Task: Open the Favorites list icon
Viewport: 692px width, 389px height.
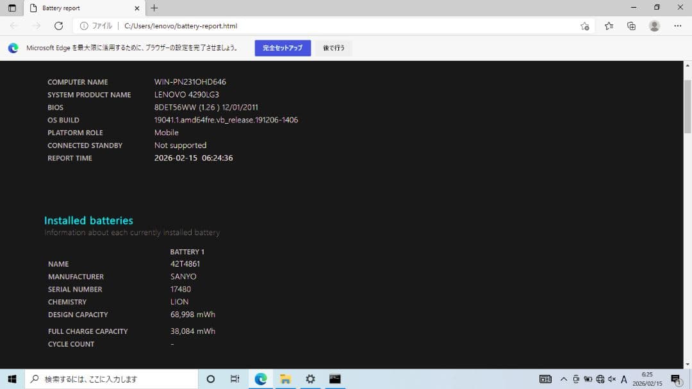Action: (x=609, y=26)
